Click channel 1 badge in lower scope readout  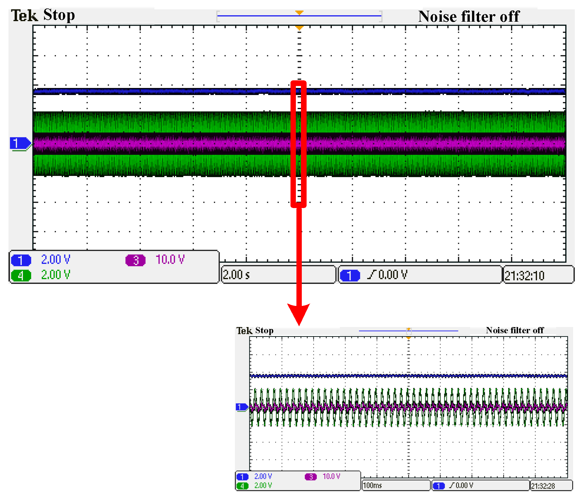pyautogui.click(x=242, y=476)
